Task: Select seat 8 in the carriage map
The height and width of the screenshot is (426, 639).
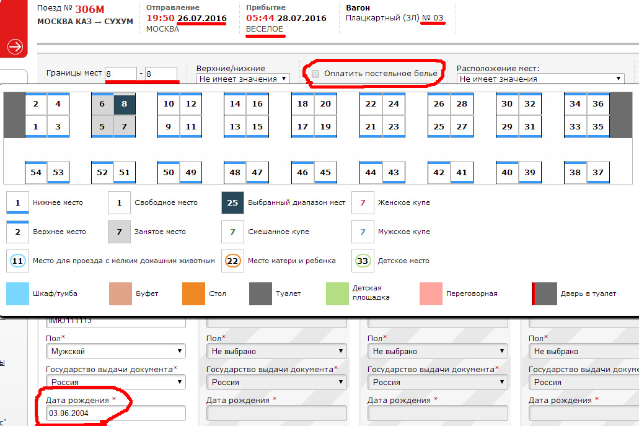Action: (x=125, y=104)
